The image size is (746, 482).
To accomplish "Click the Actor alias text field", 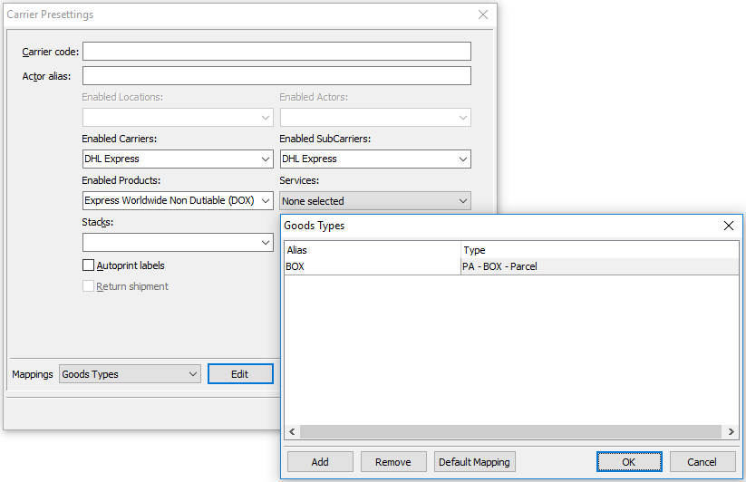I will (276, 76).
